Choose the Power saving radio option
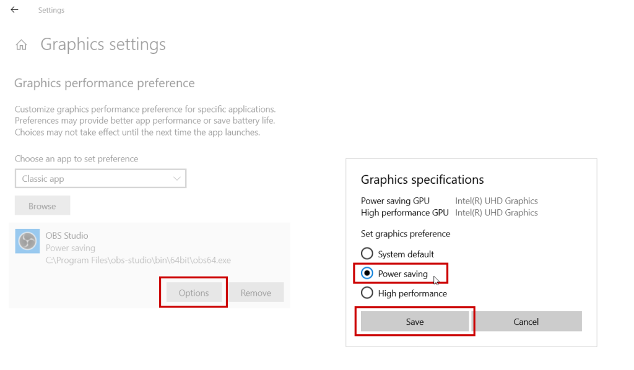This screenshot has height=370, width=634. [x=367, y=273]
